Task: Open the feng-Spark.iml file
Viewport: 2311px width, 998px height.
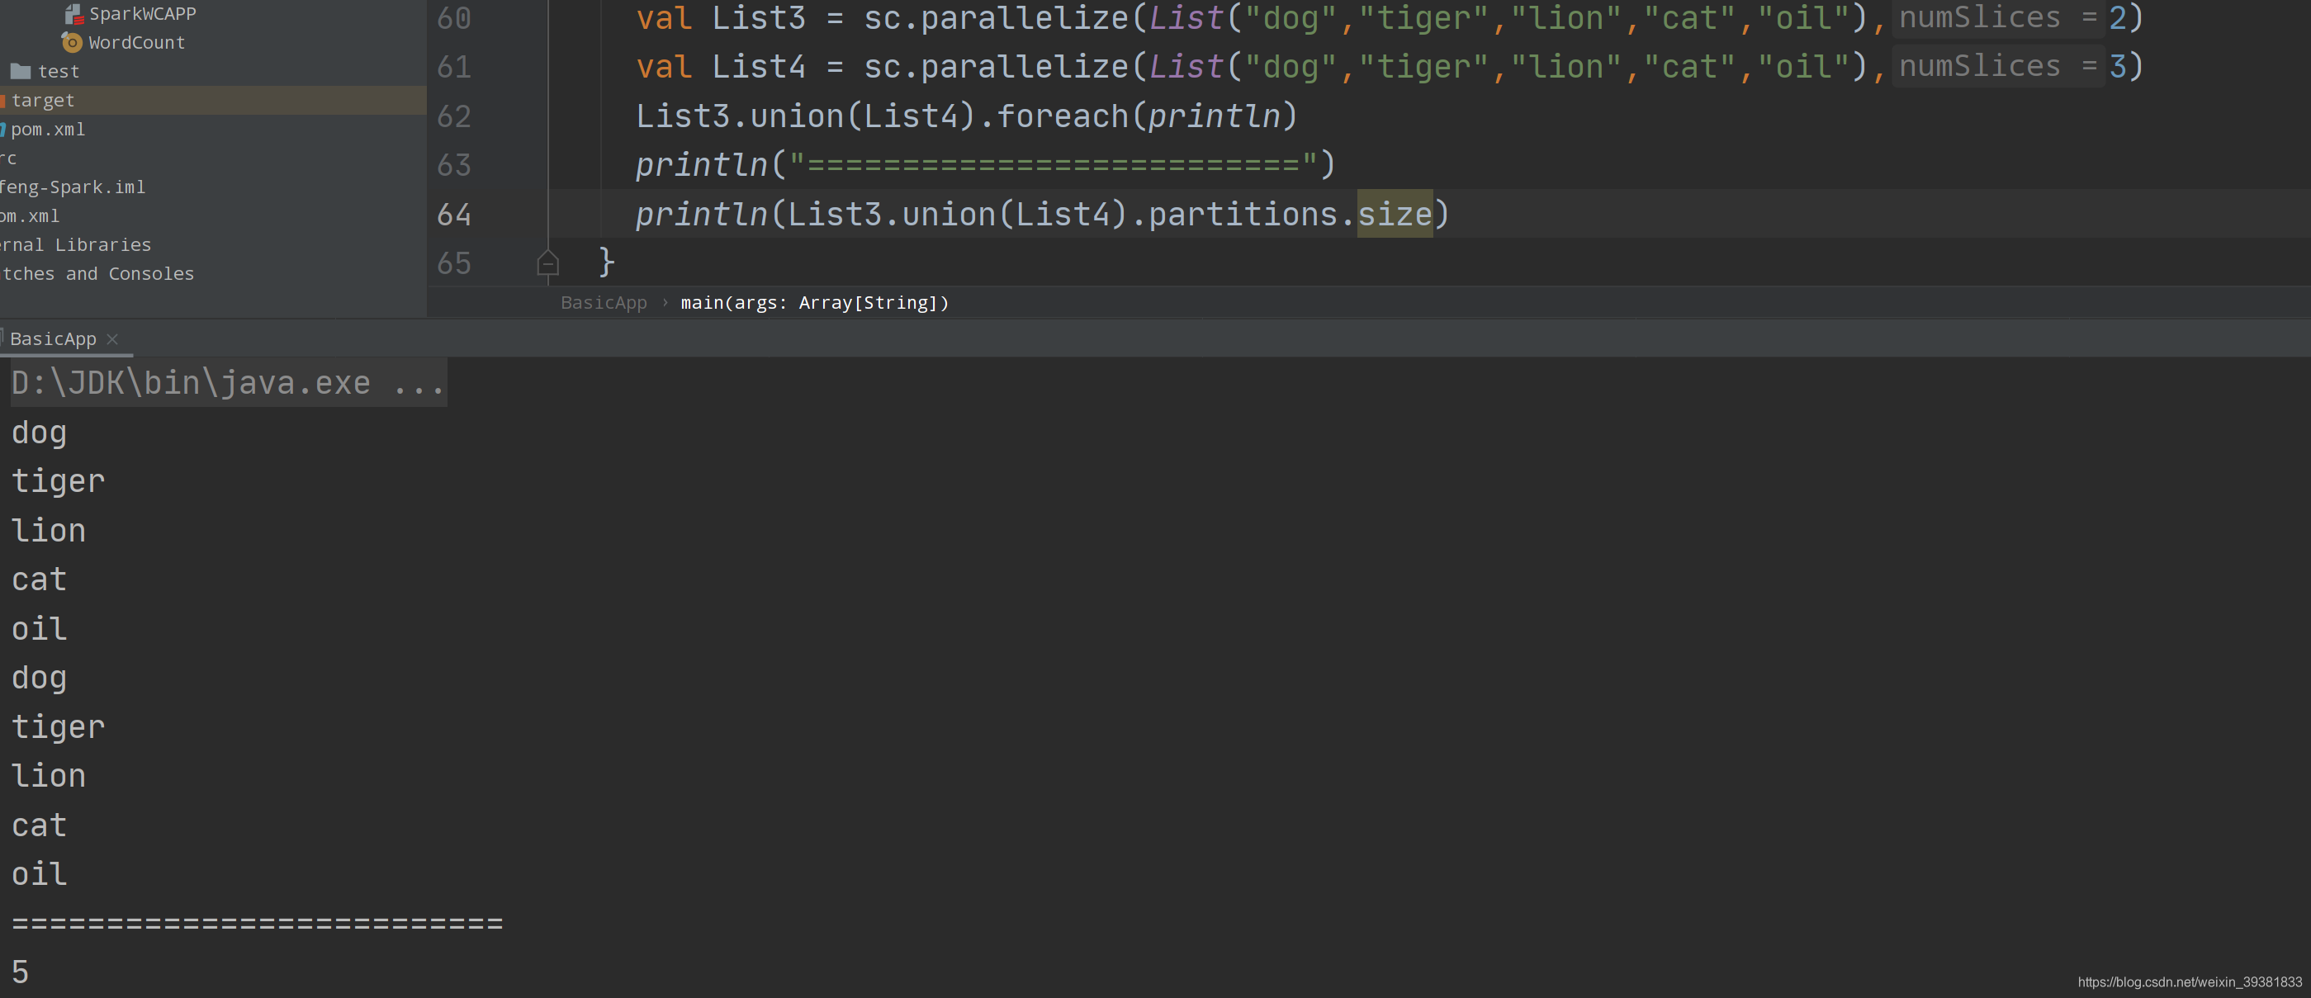Action: [x=72, y=187]
